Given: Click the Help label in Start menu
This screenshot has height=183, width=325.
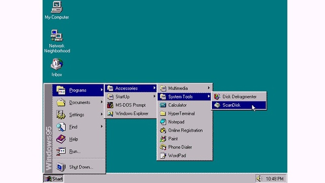Looking at the screenshot, I should point(74,139).
